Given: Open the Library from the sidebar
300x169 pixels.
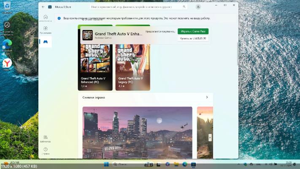Looking at the screenshot, I should click(x=45, y=138).
